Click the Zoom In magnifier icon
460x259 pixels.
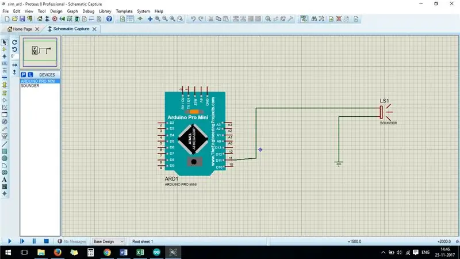[x=158, y=19]
